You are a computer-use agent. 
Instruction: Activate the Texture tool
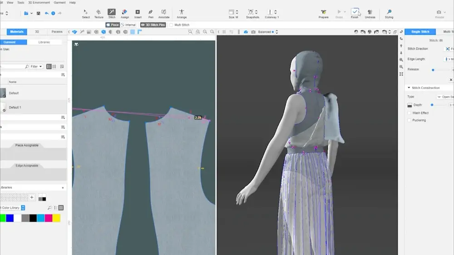pyautogui.click(x=99, y=13)
